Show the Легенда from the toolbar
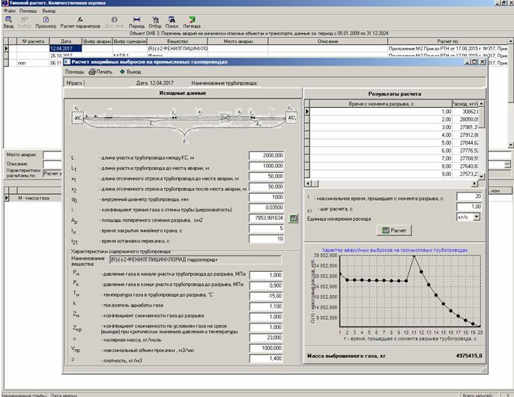This screenshot has width=514, height=397. 193,20
